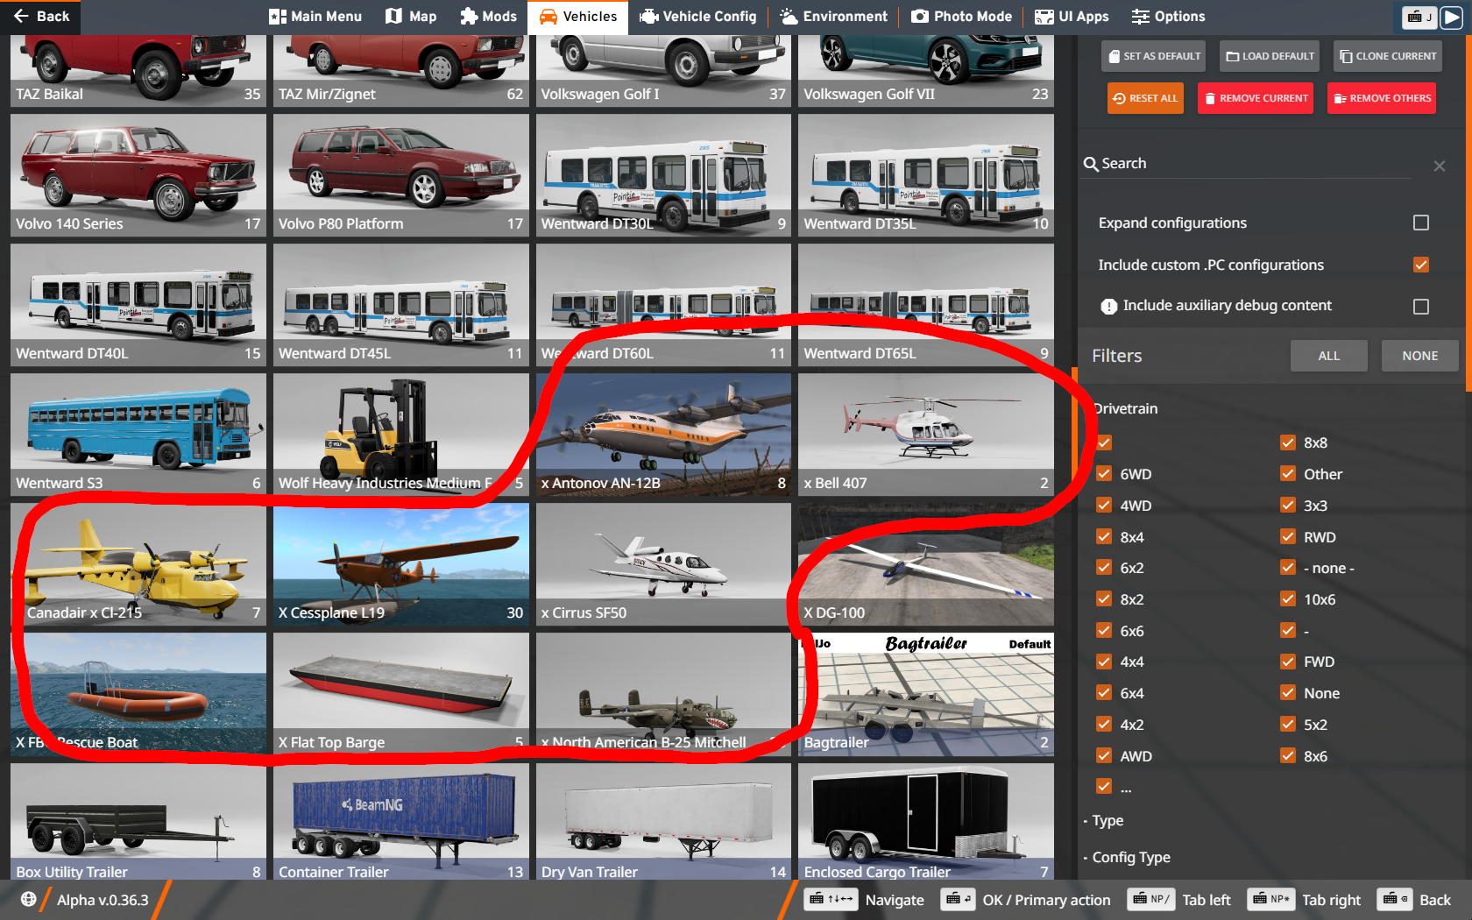Select the Rescue Boat vehicle
The image size is (1472, 920).
[138, 694]
